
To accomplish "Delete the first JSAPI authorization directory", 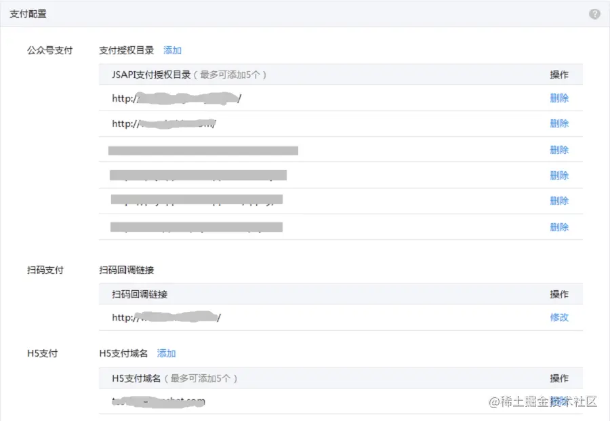I will [x=559, y=98].
